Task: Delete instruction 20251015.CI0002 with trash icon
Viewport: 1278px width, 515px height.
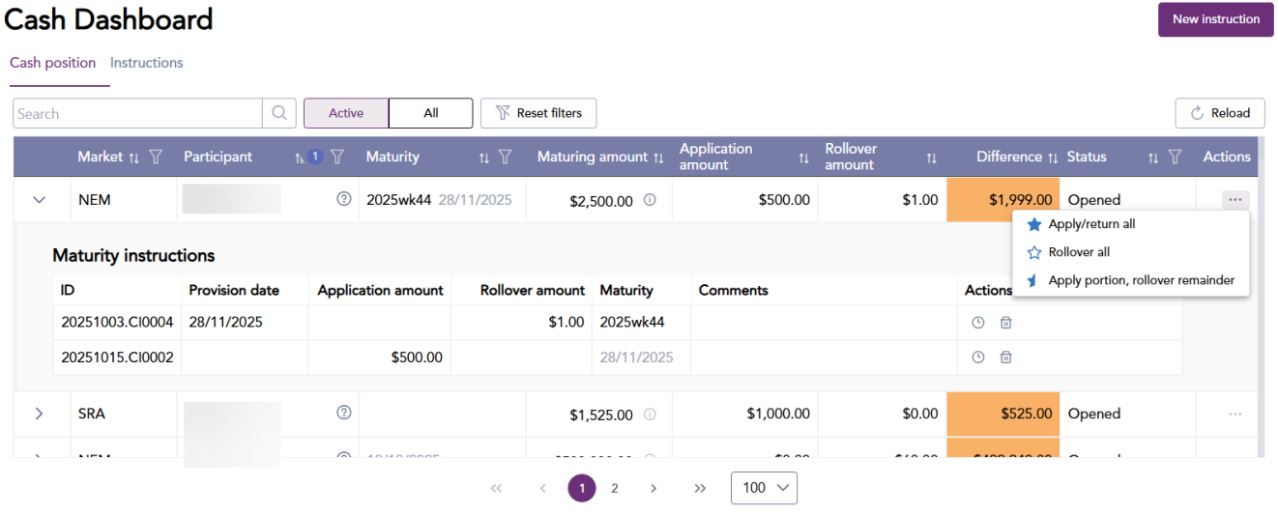Action: click(1005, 358)
